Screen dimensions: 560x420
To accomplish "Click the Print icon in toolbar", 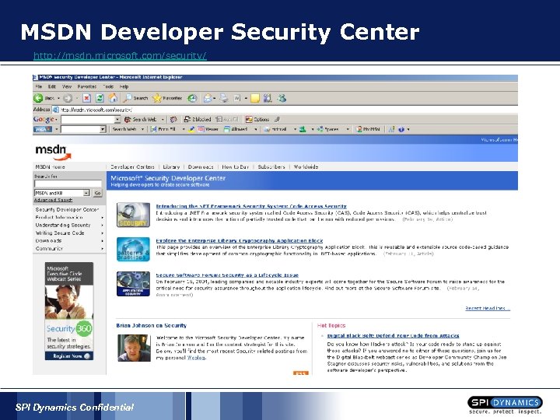I will pos(223,98).
